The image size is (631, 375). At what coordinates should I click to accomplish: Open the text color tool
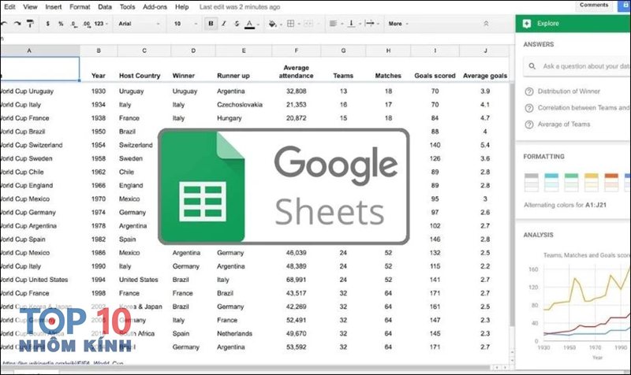pyautogui.click(x=249, y=24)
